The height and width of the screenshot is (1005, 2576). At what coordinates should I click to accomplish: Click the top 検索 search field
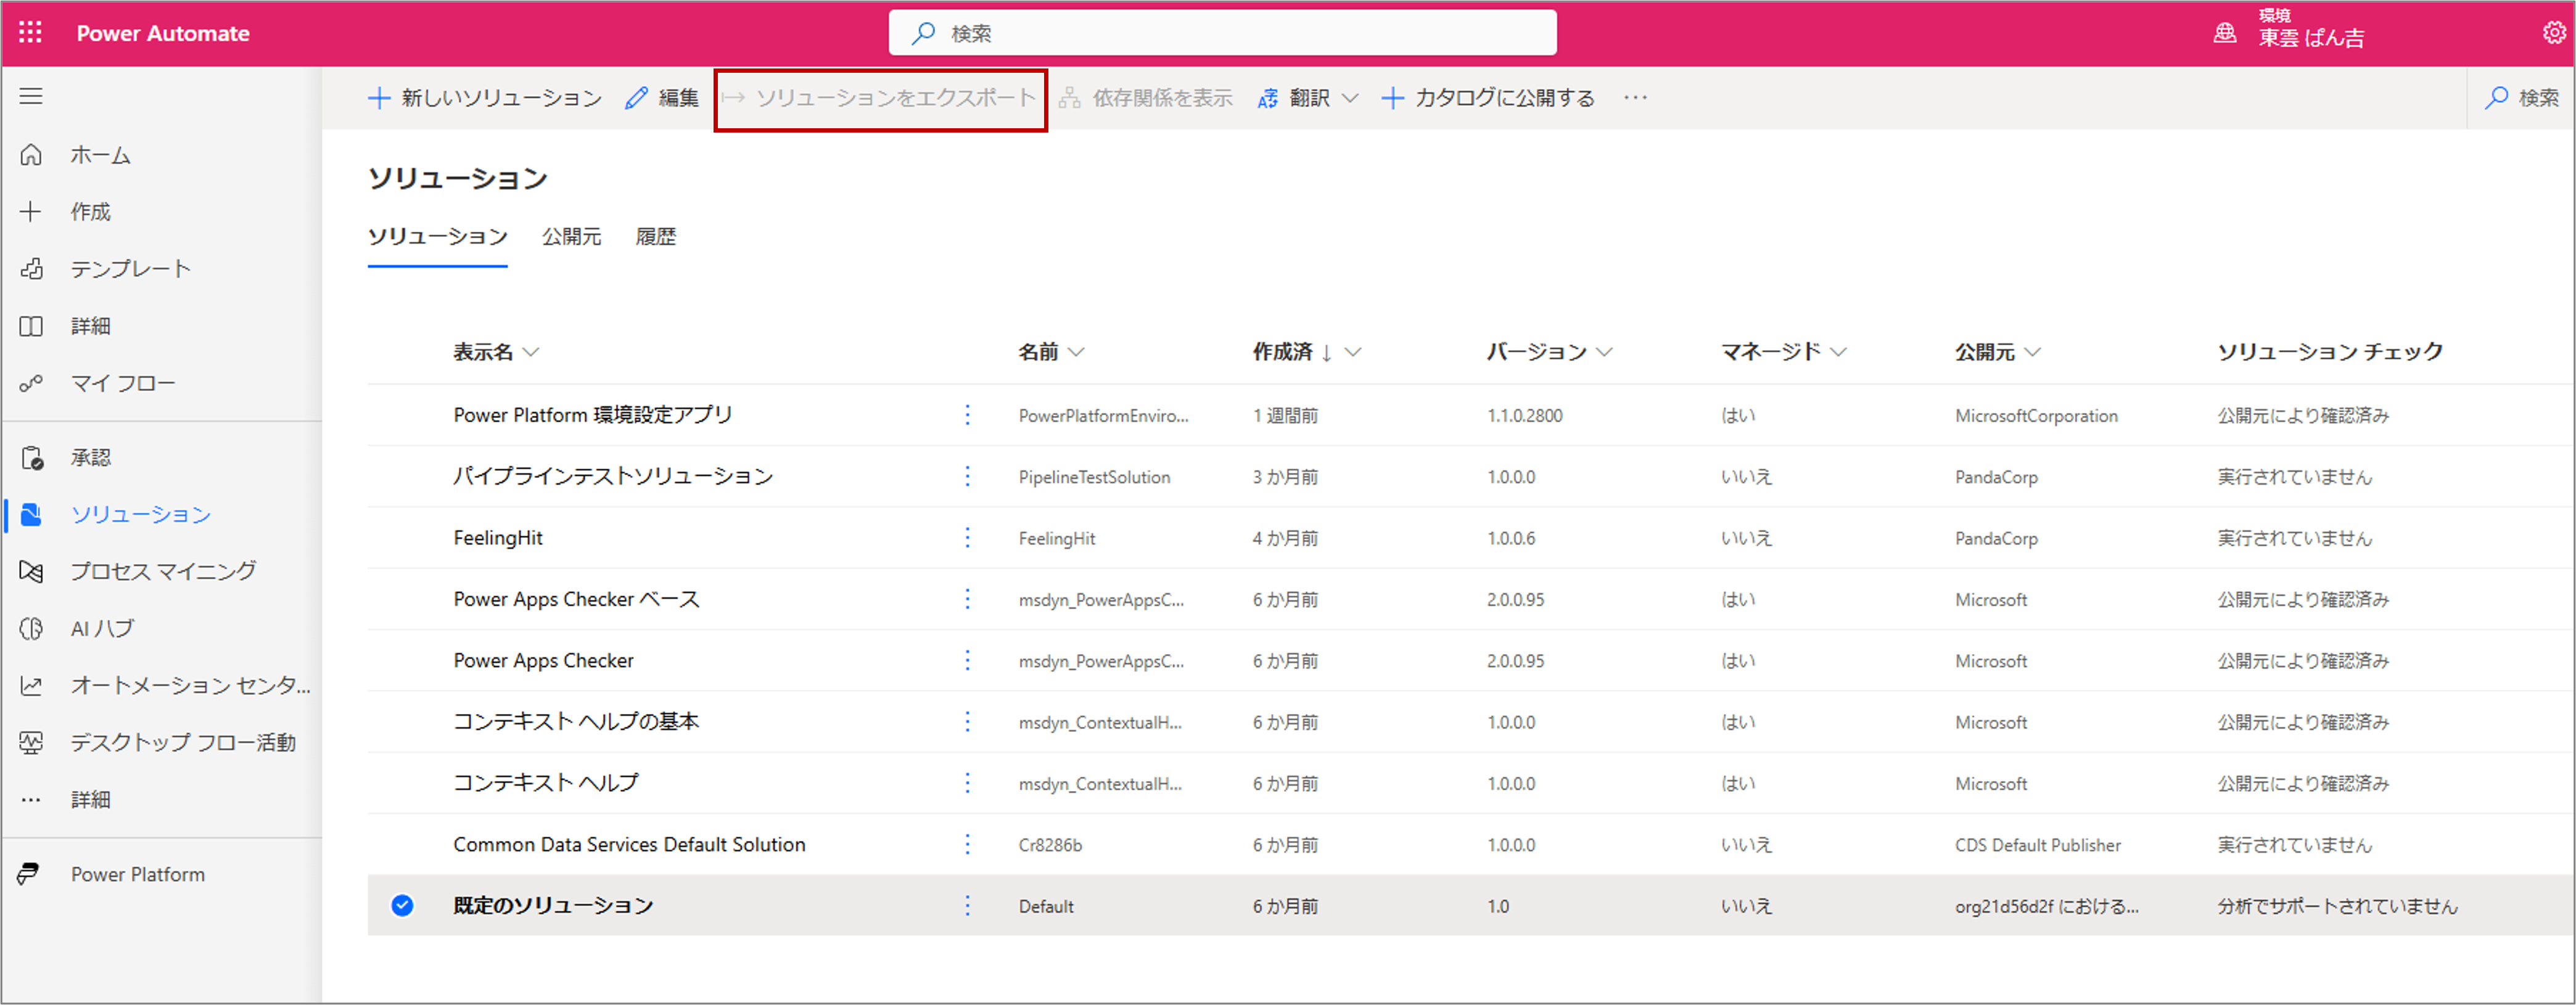[x=1222, y=33]
